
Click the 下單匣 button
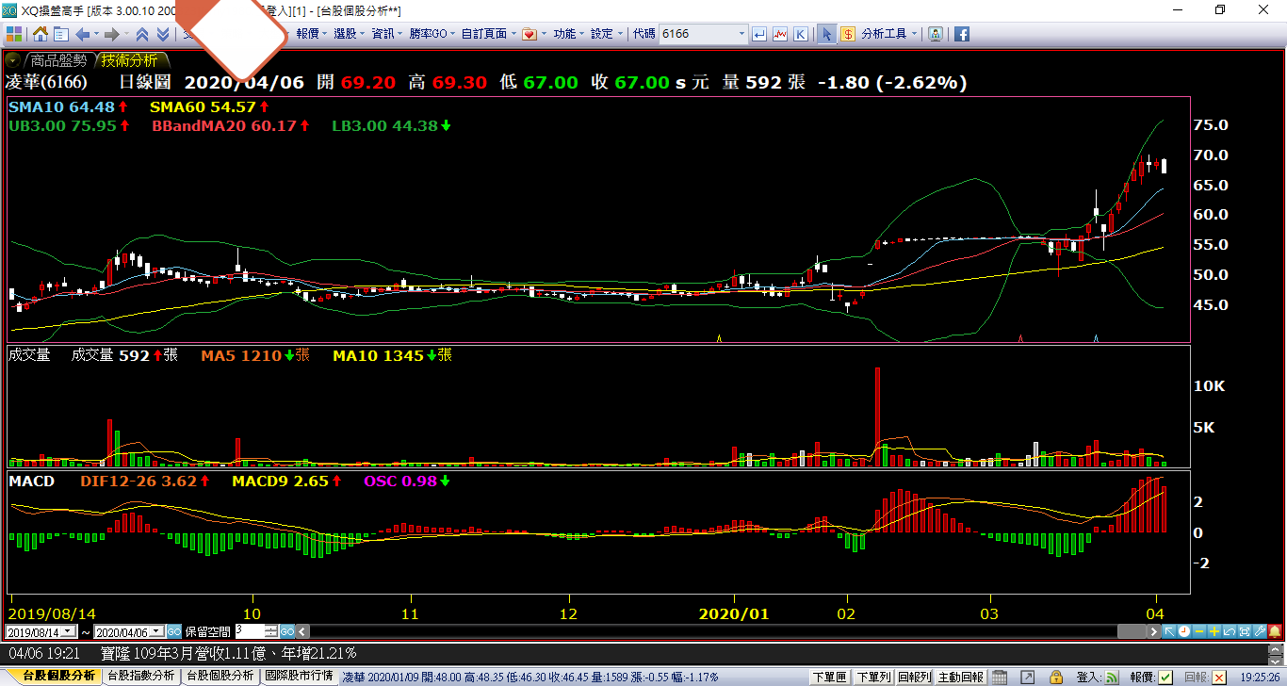coord(829,677)
